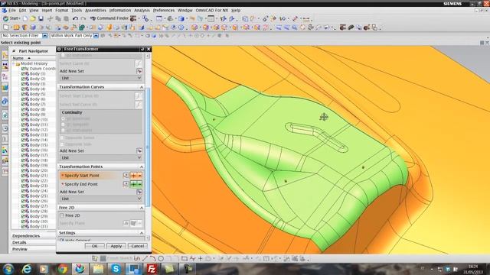The width and height of the screenshot is (490, 275).
Task: Click Specify End Point
Action: click(81, 184)
